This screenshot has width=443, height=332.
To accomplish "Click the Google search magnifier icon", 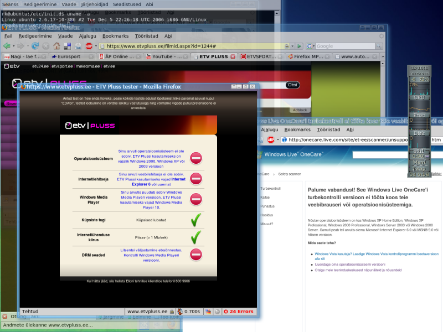I will (x=379, y=46).
